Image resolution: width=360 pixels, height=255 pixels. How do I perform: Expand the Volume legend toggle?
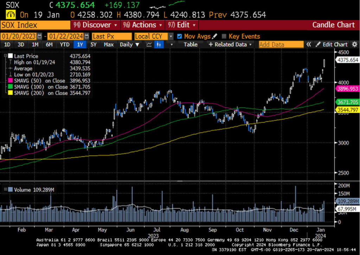(5, 190)
